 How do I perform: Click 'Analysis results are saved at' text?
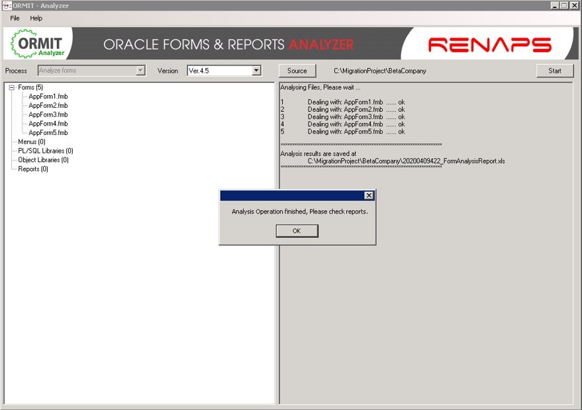point(318,153)
